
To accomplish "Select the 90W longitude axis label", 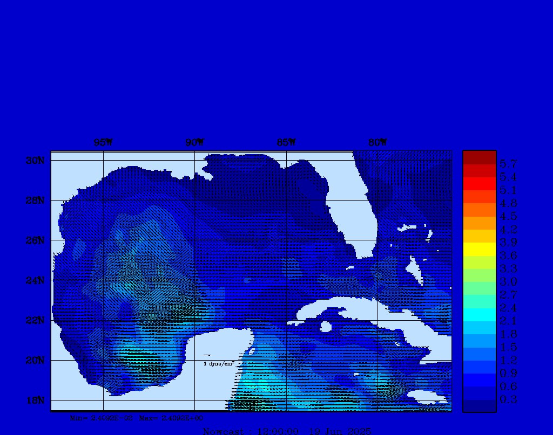I will click(x=194, y=143).
